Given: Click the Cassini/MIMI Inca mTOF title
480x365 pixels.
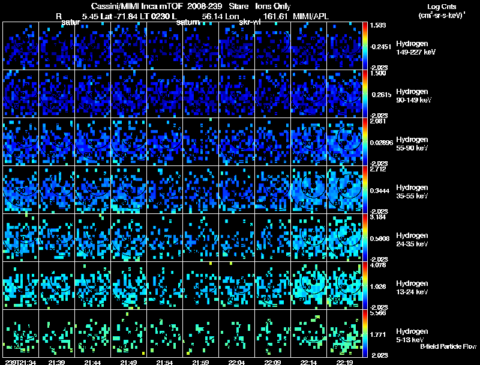Looking at the screenshot, I should tap(137, 7).
